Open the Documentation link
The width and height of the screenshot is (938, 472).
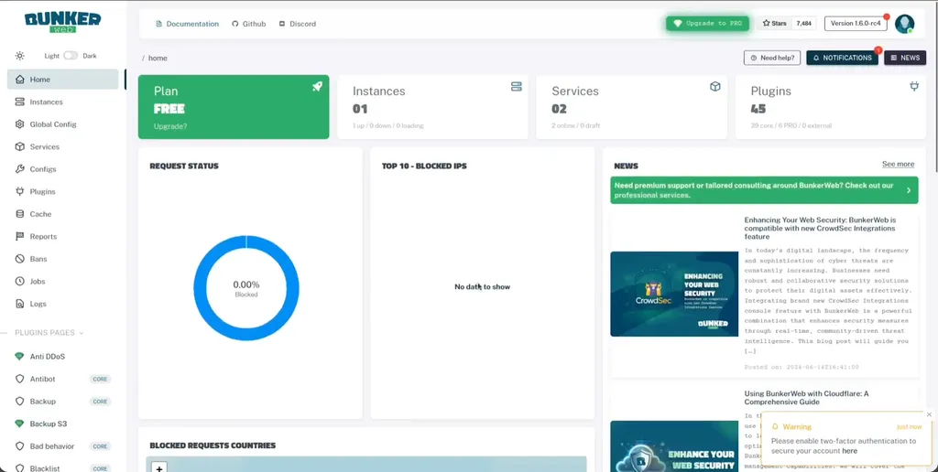click(x=187, y=24)
